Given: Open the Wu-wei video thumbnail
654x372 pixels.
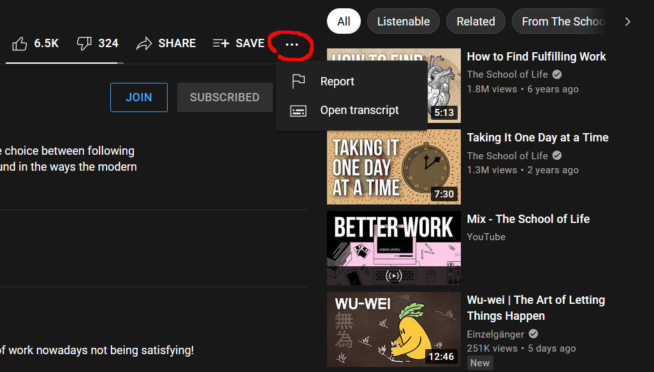Looking at the screenshot, I should click(393, 329).
